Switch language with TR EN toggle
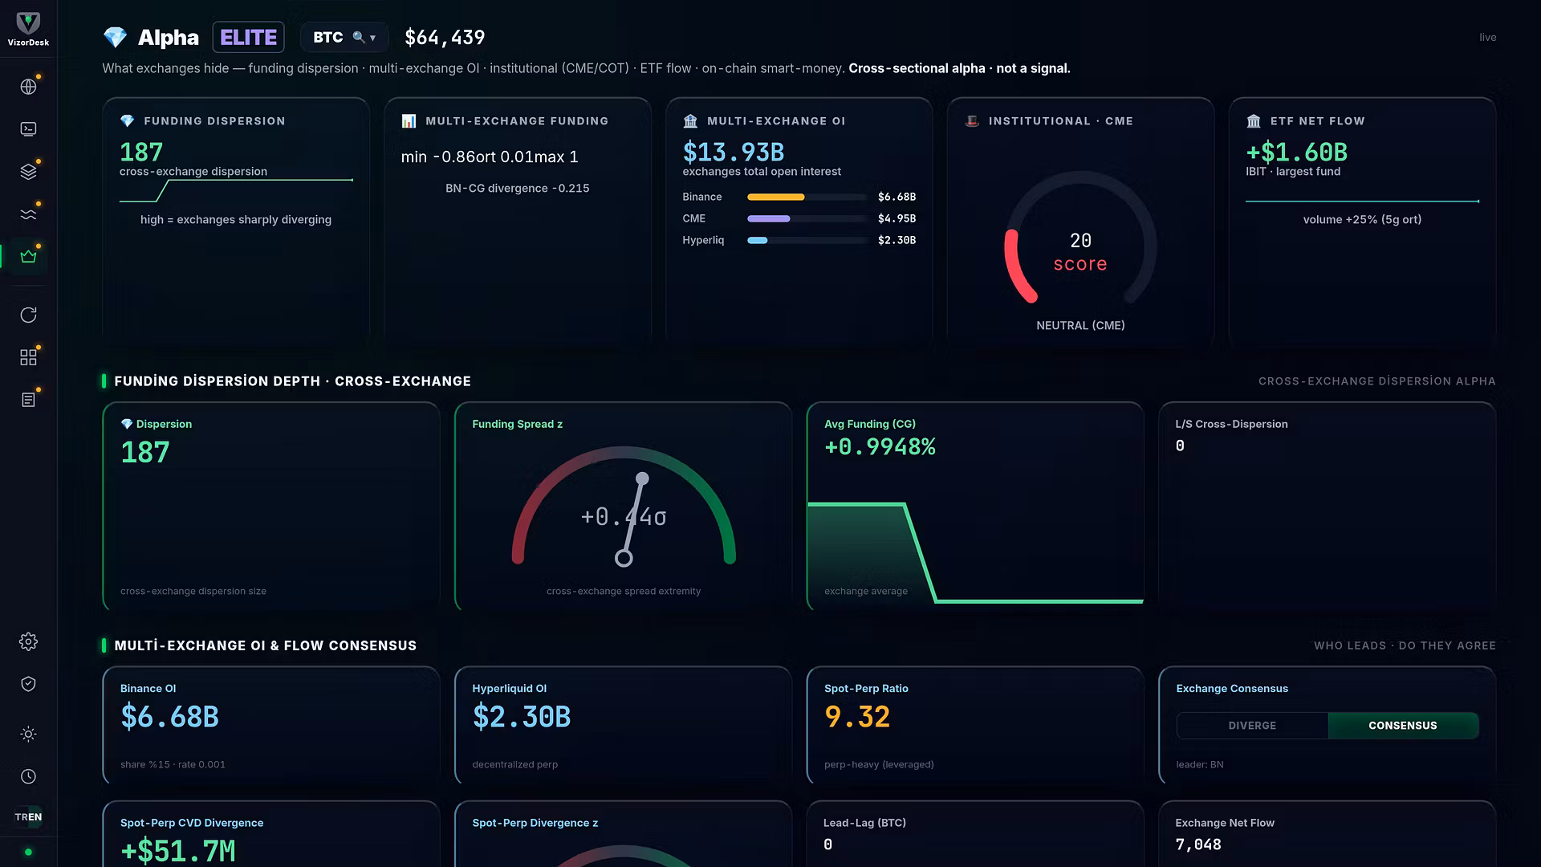The width and height of the screenshot is (1541, 867). click(x=28, y=817)
